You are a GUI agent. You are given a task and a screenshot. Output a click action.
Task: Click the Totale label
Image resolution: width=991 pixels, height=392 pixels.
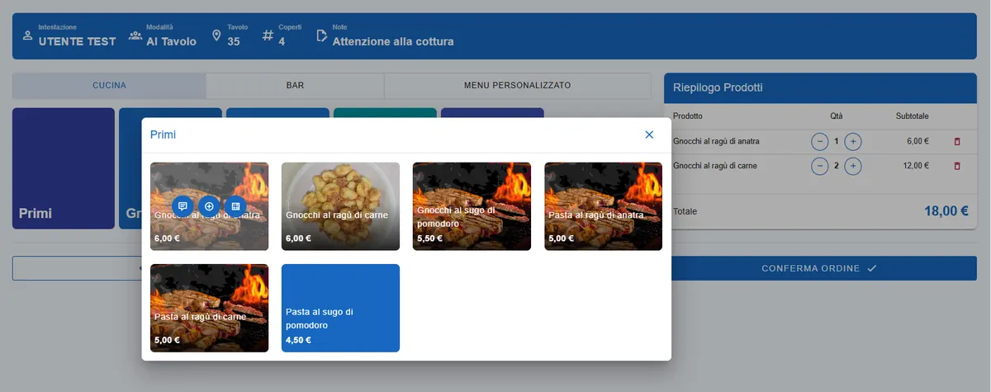coord(685,211)
